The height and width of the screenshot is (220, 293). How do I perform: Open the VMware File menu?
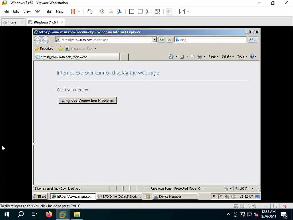click(x=6, y=11)
